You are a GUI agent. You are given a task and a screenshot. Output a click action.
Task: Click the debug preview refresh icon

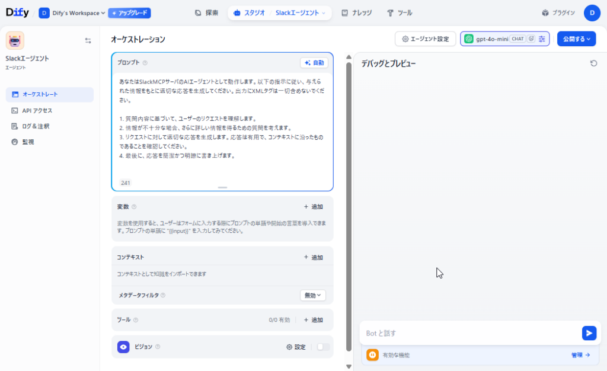tap(593, 63)
